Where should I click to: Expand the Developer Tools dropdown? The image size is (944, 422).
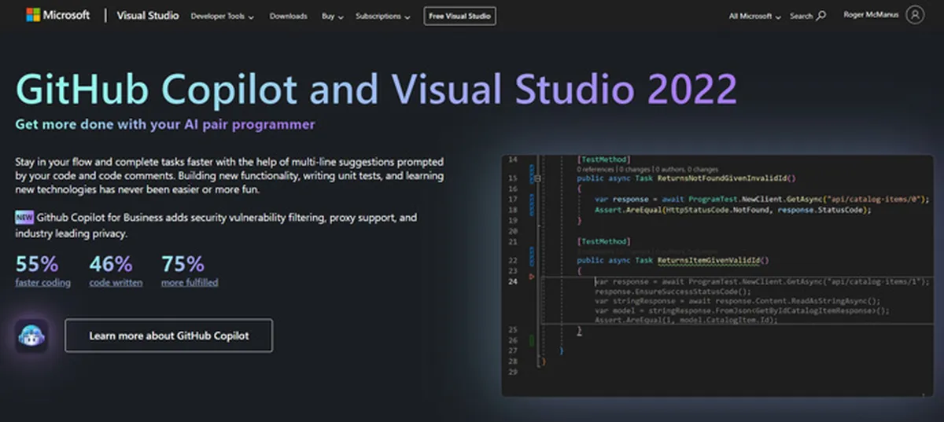tap(222, 16)
